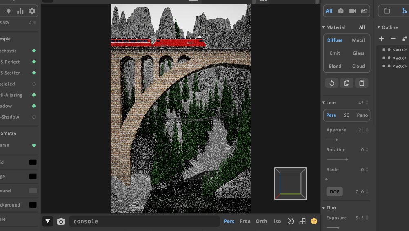Viewport: 409px width, 231px height.
Task: Toggle the Stochastic sampling option
Action: 34,51
